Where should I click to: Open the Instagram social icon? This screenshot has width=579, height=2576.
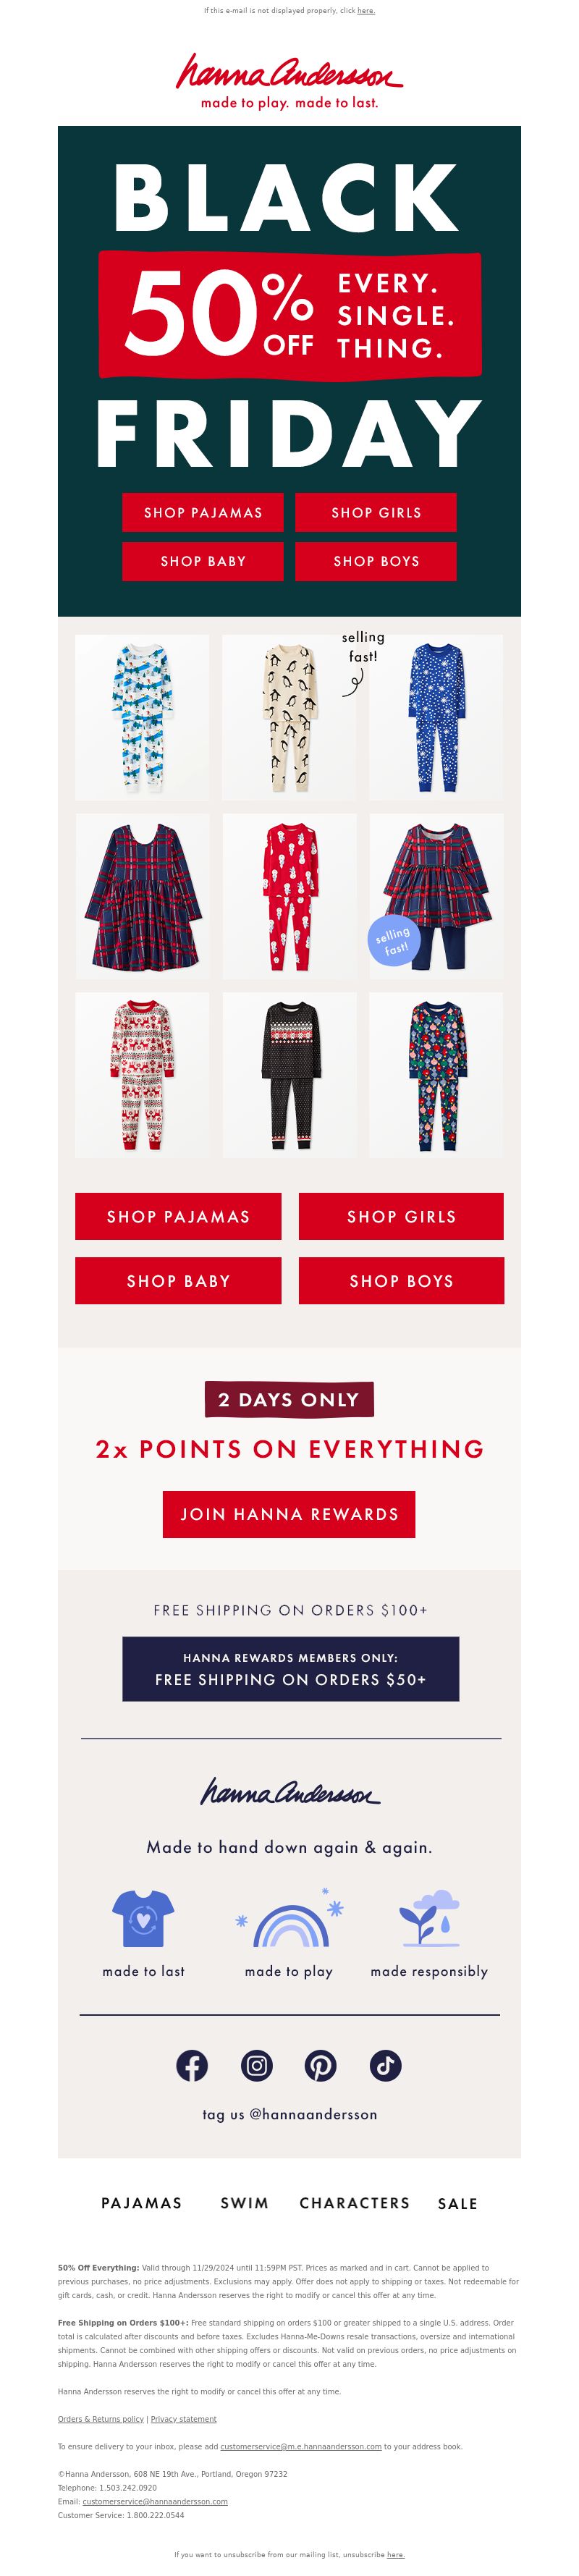pyautogui.click(x=257, y=2065)
